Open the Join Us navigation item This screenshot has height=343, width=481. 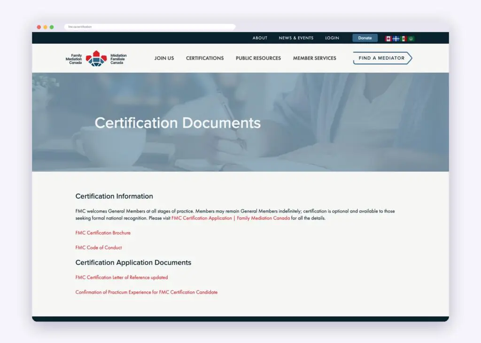(x=164, y=58)
